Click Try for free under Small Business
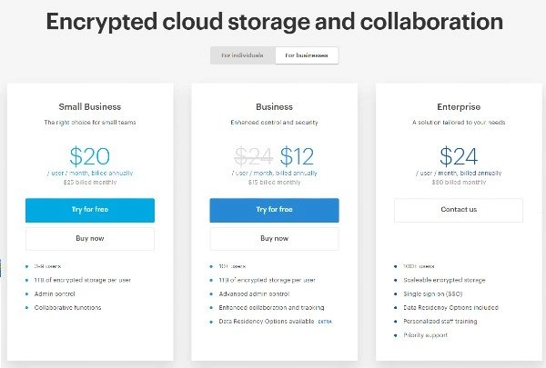The image size is (546, 368). point(90,210)
